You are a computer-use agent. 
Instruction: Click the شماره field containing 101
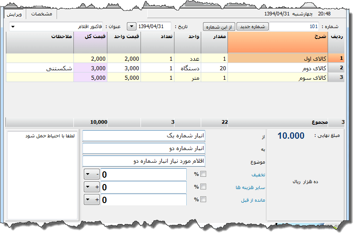294,27
